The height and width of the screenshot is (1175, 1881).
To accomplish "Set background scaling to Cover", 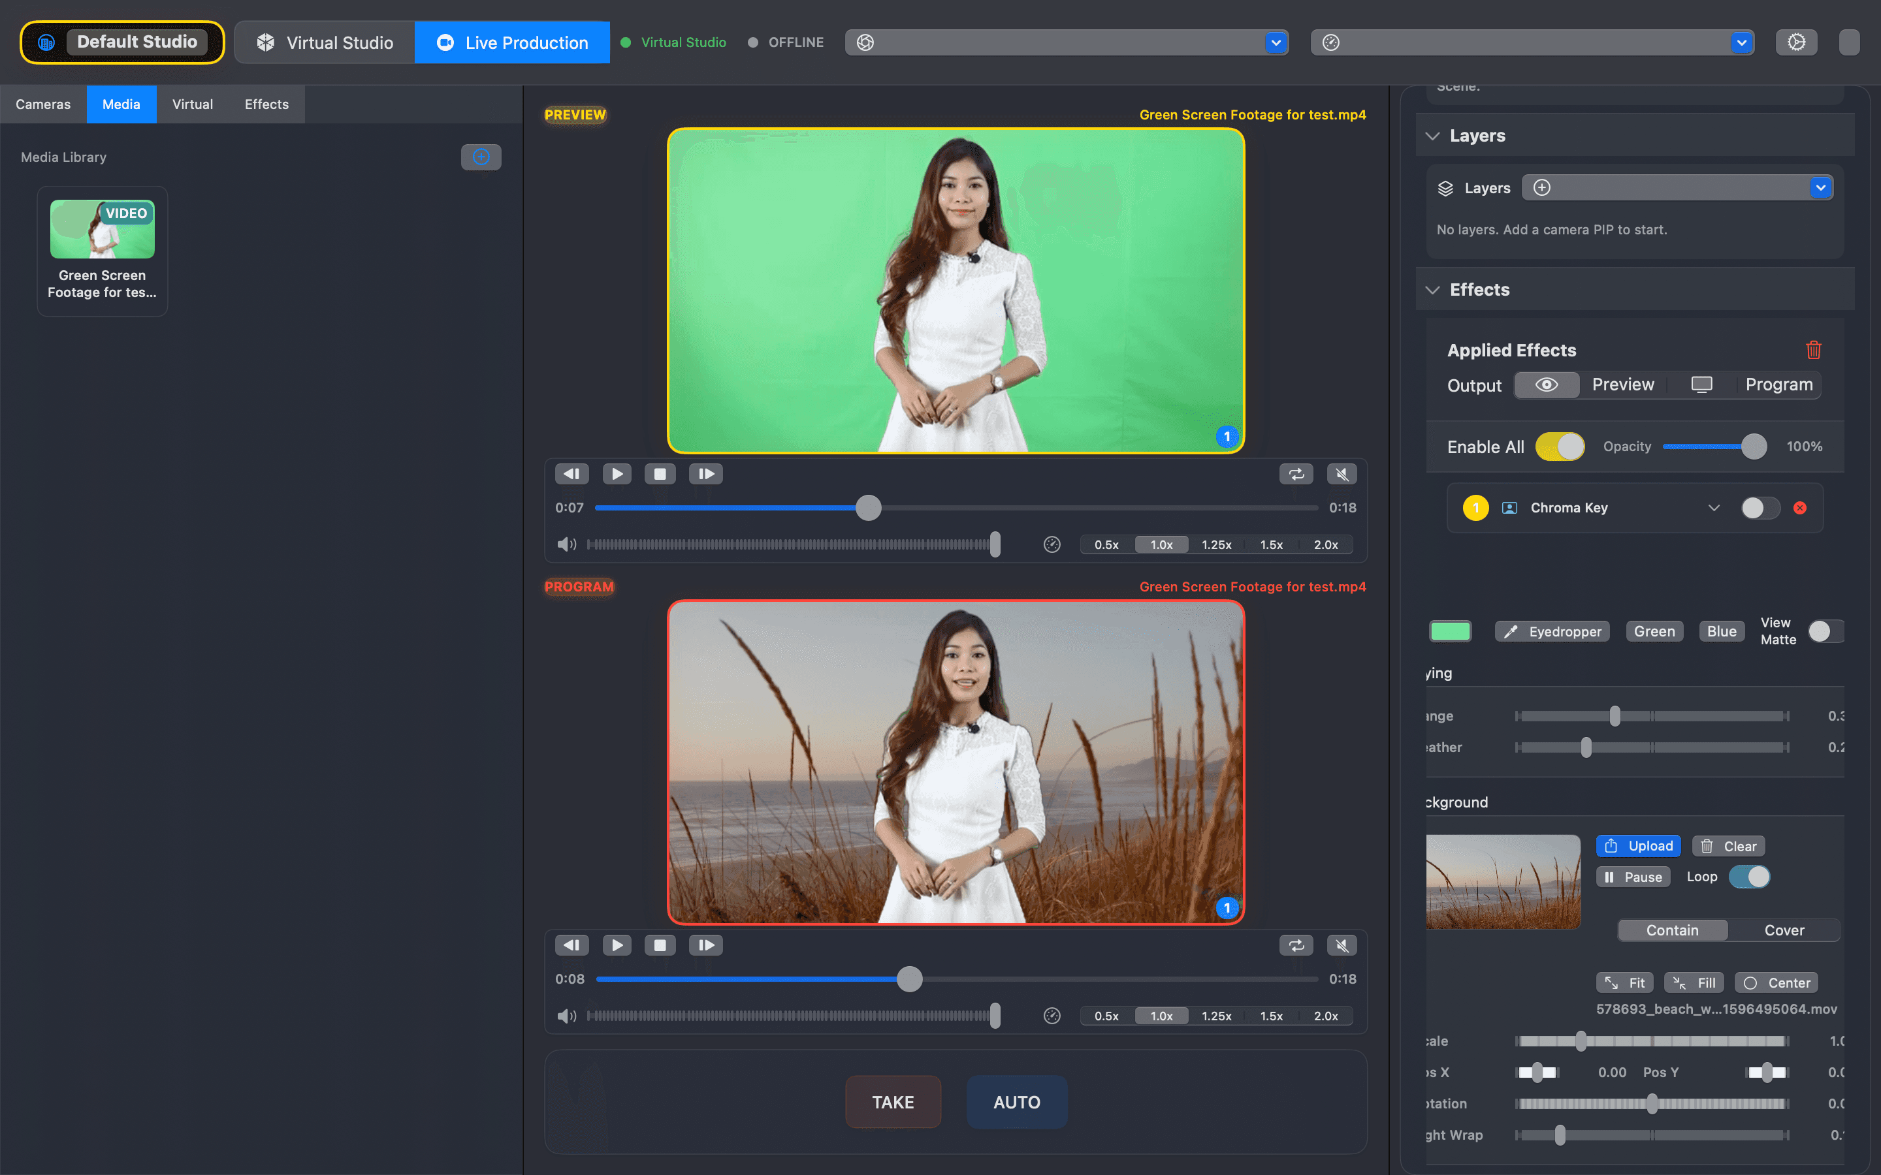I will 1784,930.
